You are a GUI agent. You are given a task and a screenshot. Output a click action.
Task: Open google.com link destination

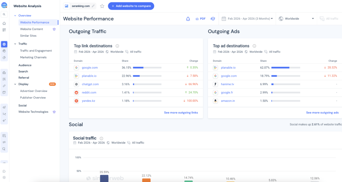[x=90, y=67]
